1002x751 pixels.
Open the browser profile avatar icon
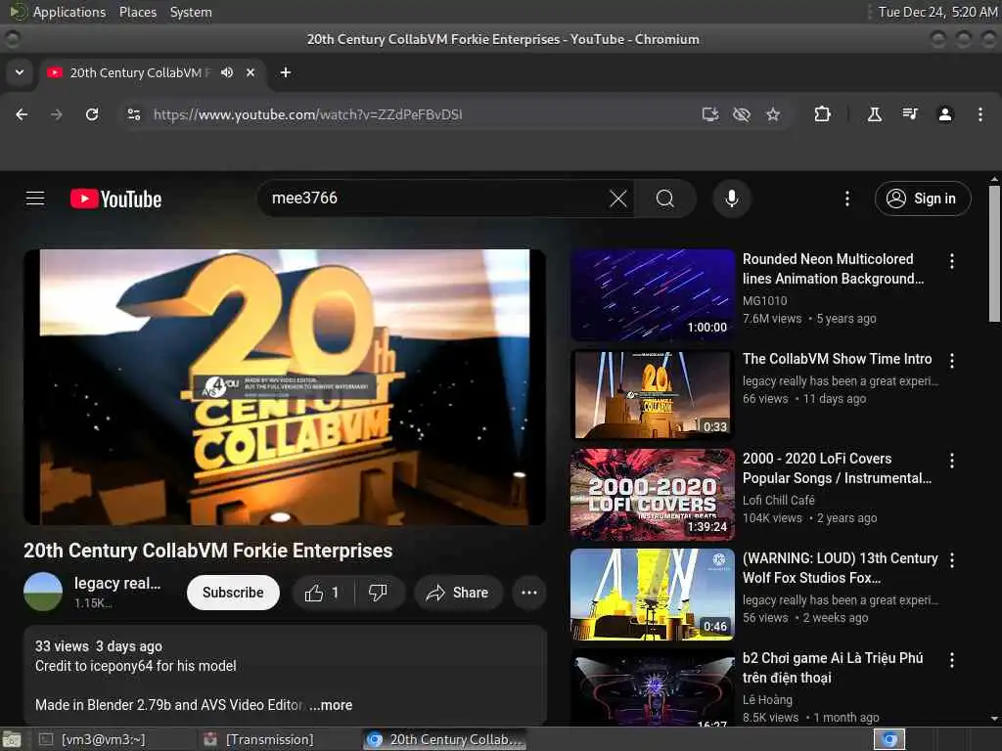pos(945,114)
